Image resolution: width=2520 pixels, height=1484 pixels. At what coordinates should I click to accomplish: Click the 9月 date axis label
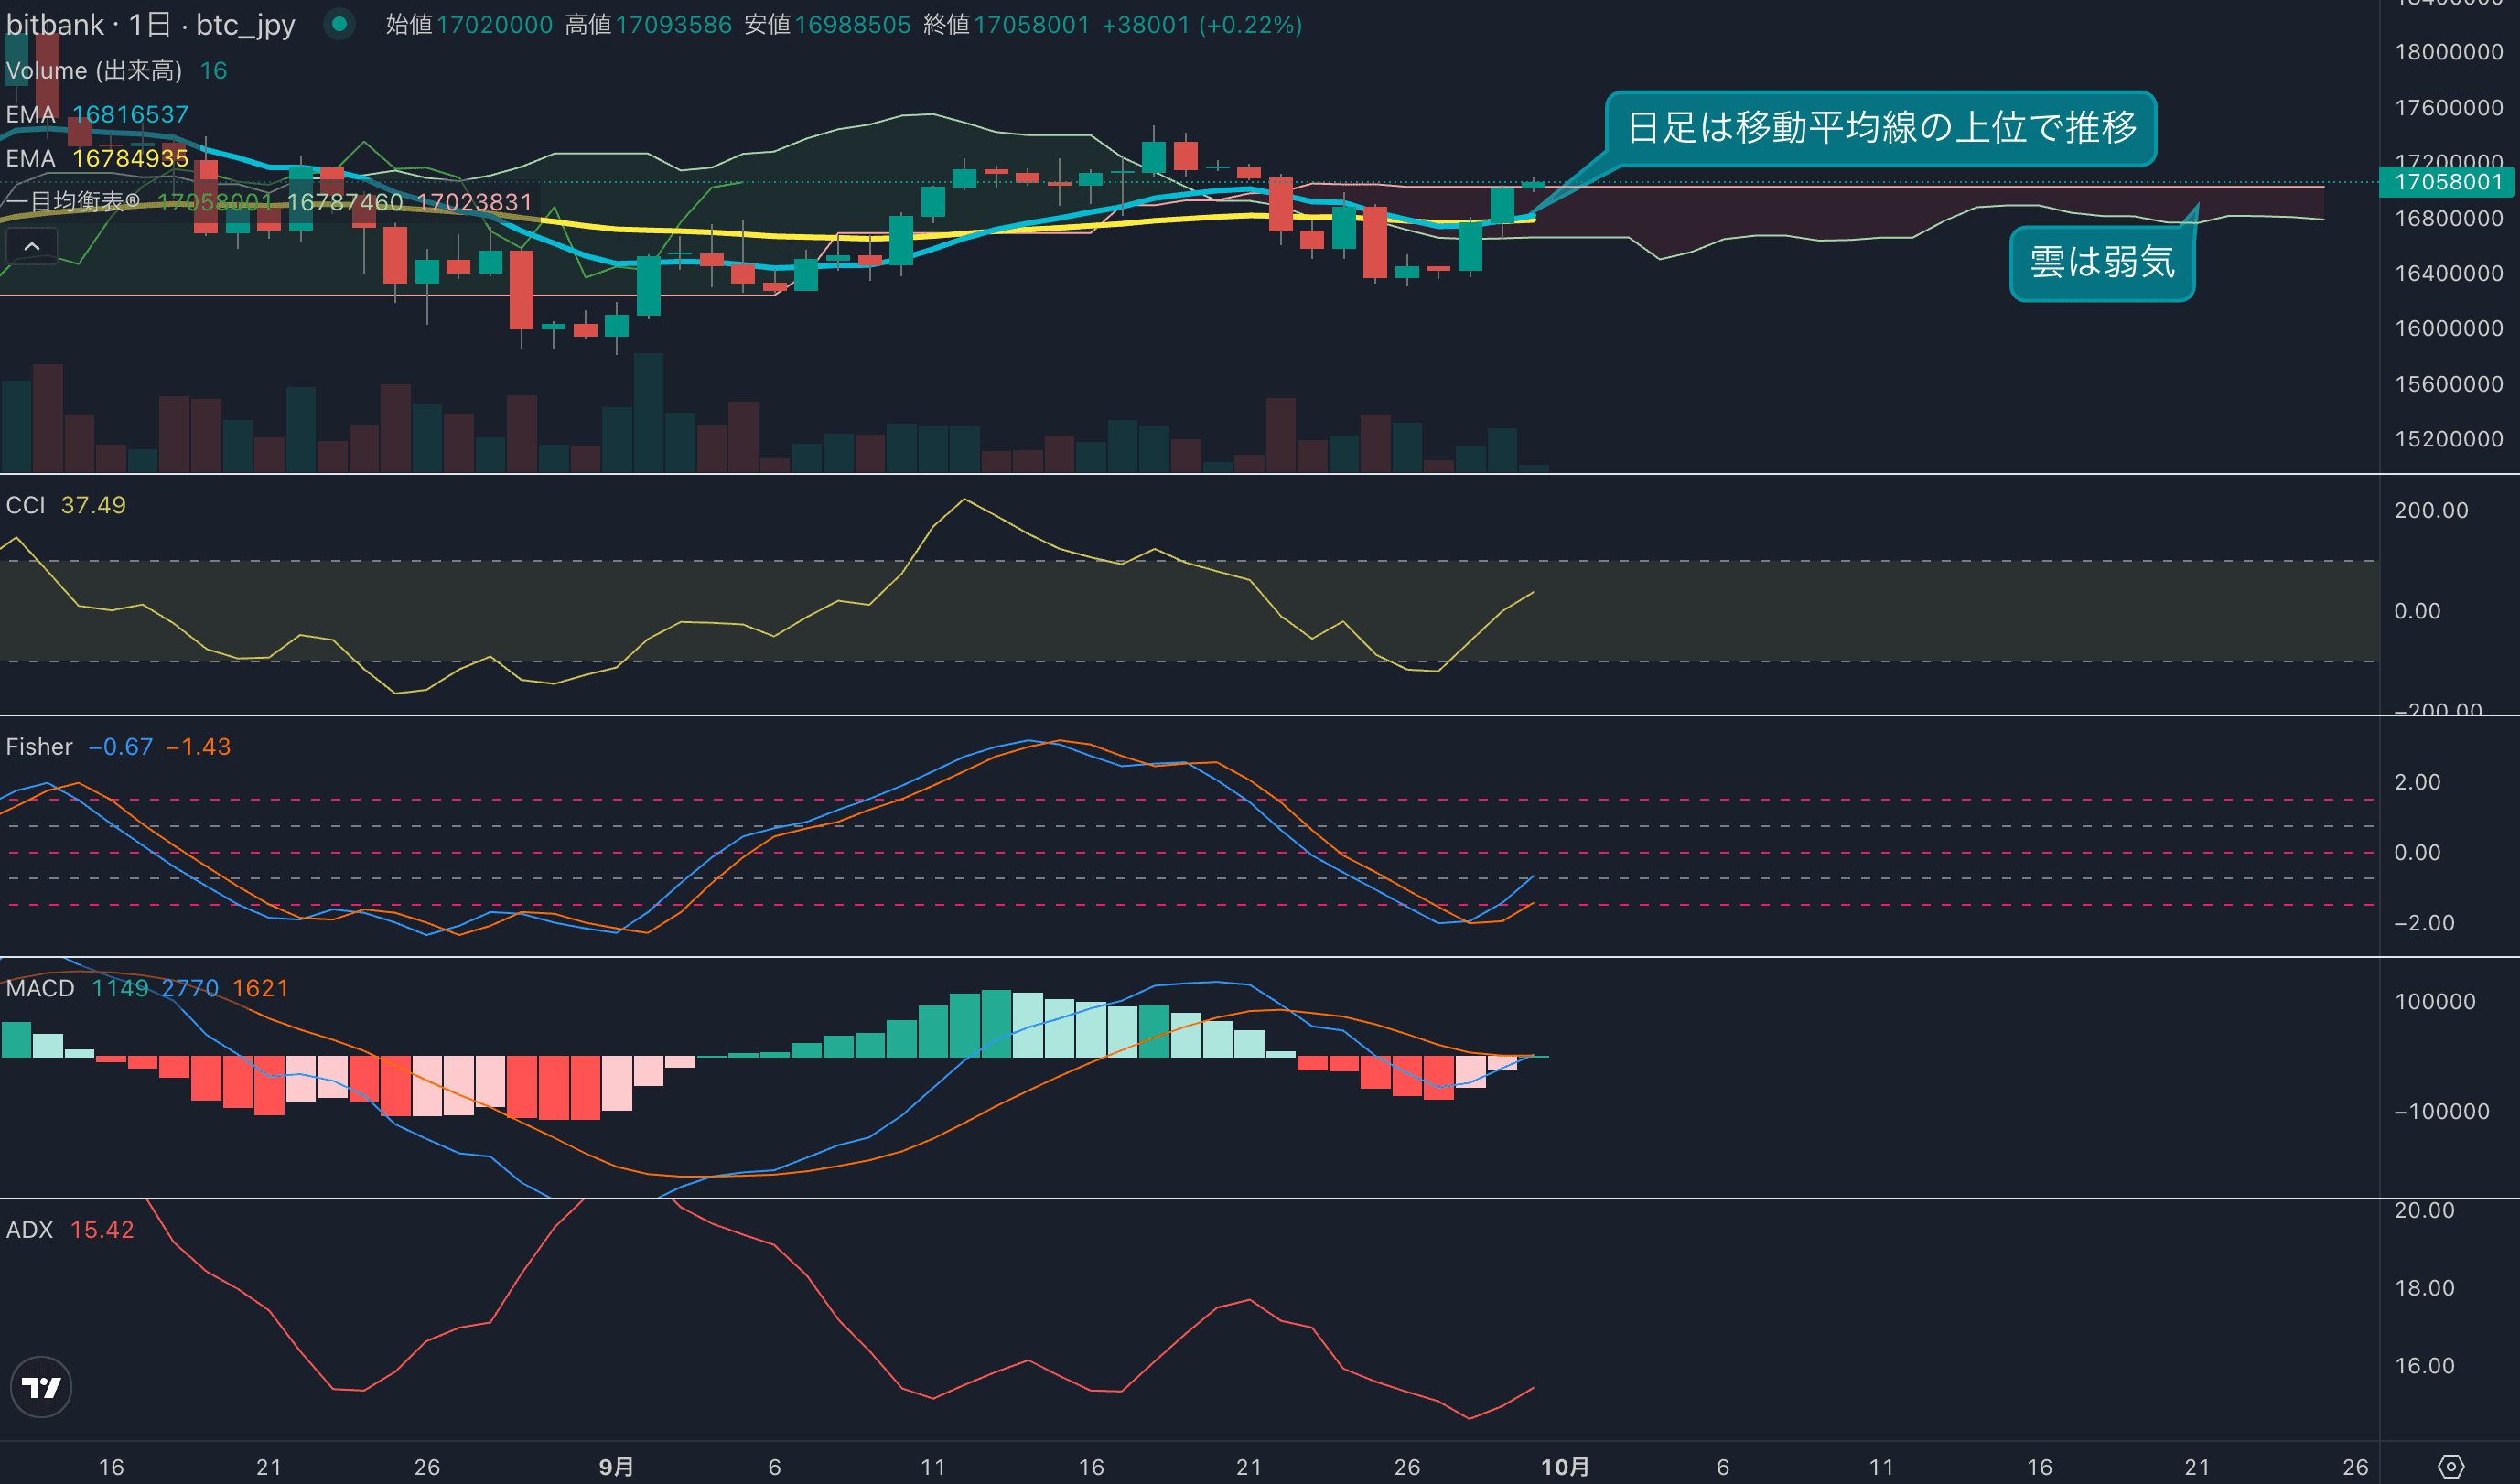tap(616, 1466)
